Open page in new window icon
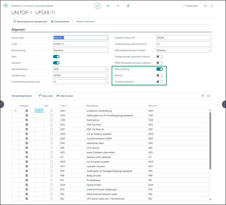226x205 pixels. pyautogui.click(x=205, y=6)
